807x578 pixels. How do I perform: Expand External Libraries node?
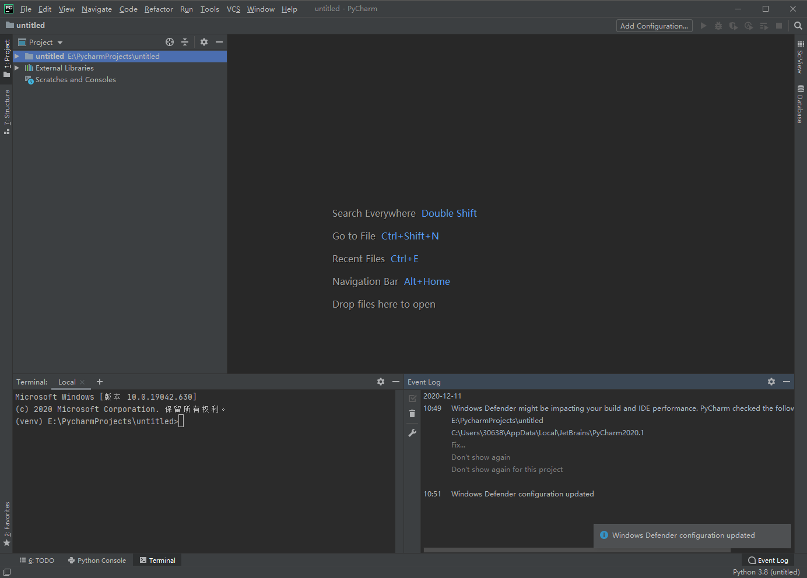click(x=17, y=68)
